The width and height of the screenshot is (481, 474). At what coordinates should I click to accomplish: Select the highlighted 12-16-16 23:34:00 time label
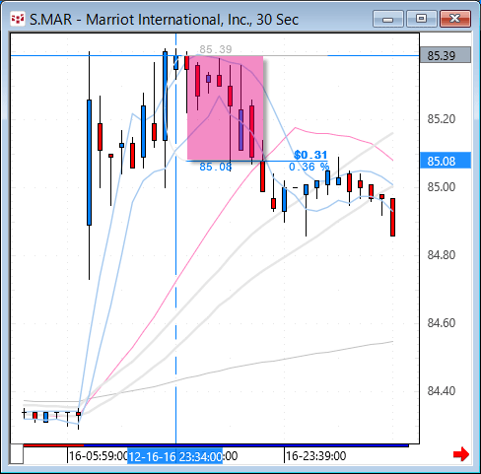coord(174,456)
